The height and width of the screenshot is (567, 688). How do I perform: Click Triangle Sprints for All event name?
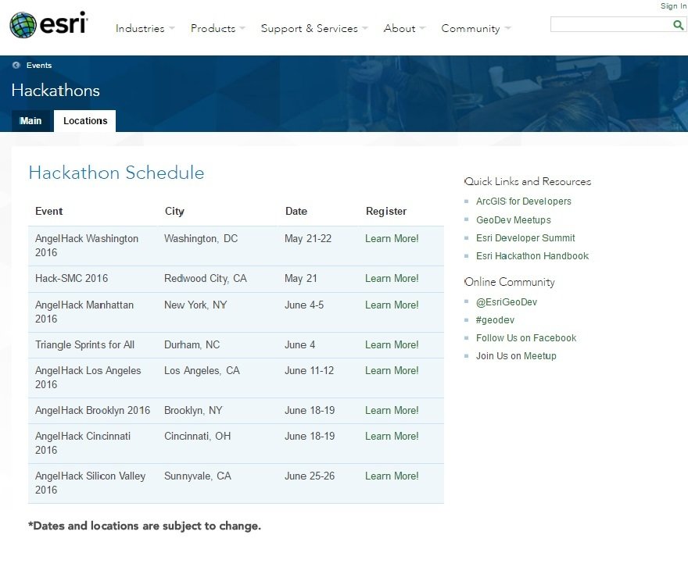coord(84,345)
